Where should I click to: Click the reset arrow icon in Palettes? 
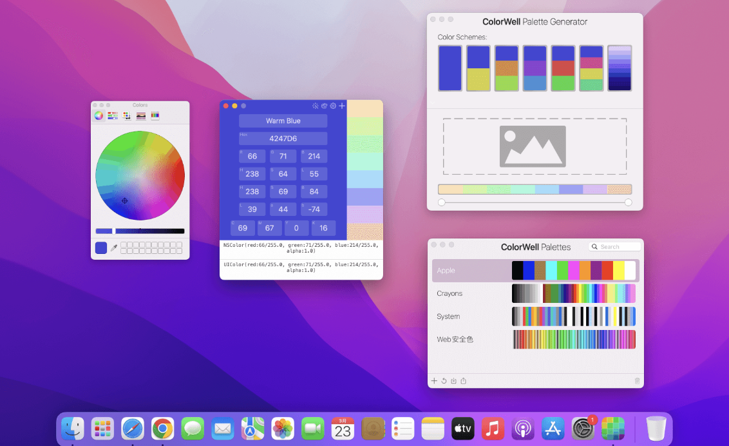click(x=444, y=381)
